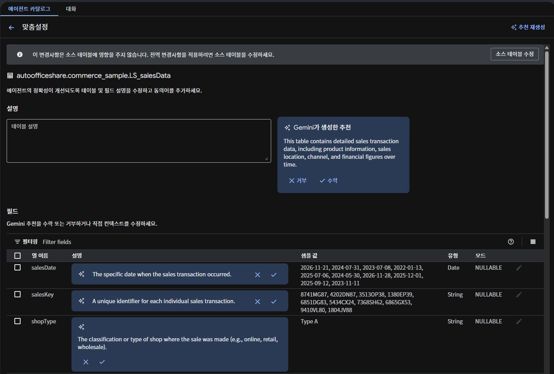Click the table name autoofficeshare.commerce_sample.LS_salesData
The width and height of the screenshot is (554, 374).
94,76
